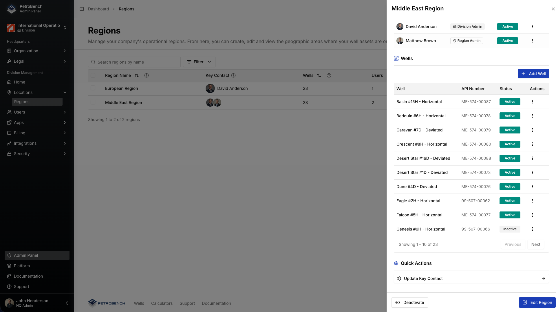Open the Home item under Division Management
Screen dimensions: 556x312
point(19,82)
